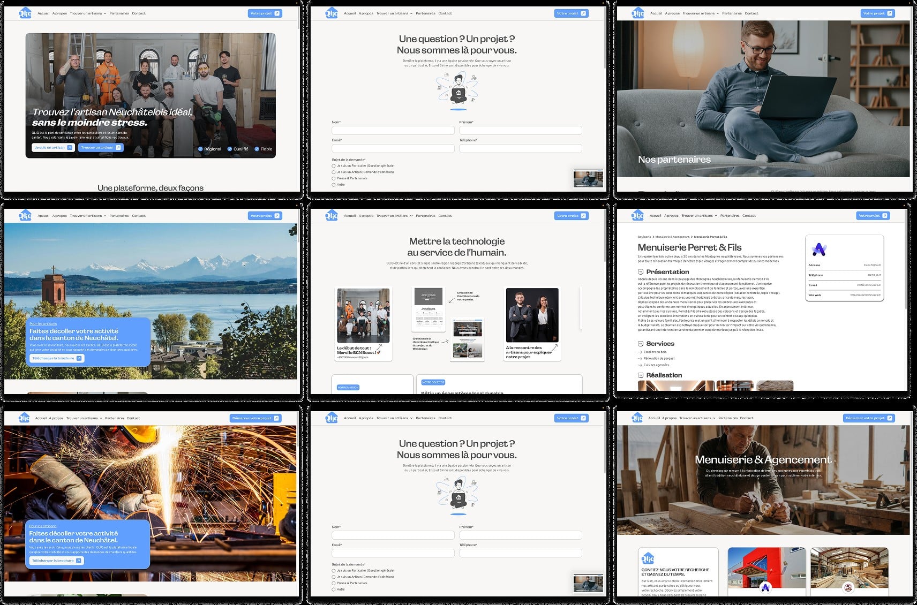The image size is (917, 605).
Task: Click the arrow icon on the BCN Boost card
Action: coord(379,347)
